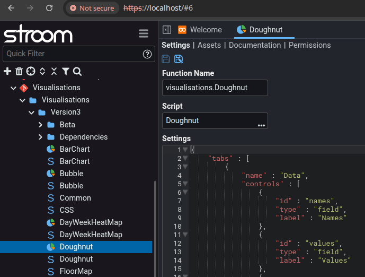Screen dimensions: 365x277
Task: Click the "Values" label on line 14
Action: (334, 260)
